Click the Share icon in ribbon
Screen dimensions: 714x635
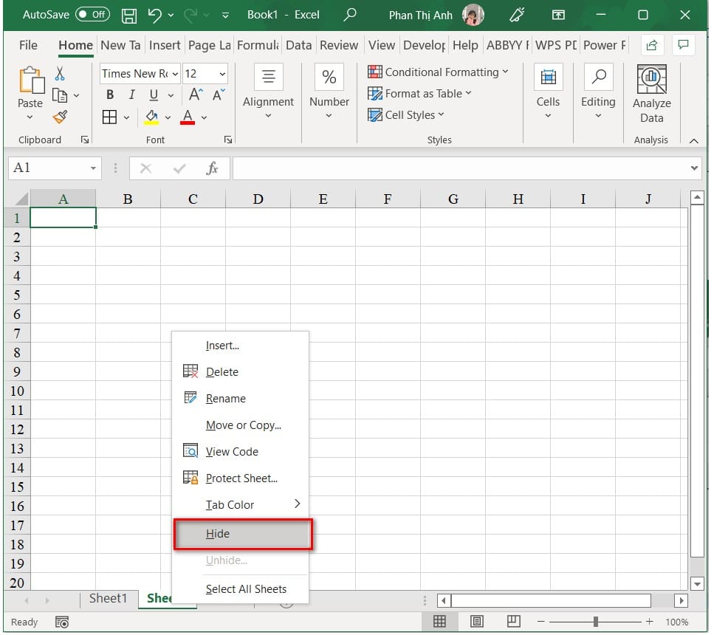[x=652, y=44]
